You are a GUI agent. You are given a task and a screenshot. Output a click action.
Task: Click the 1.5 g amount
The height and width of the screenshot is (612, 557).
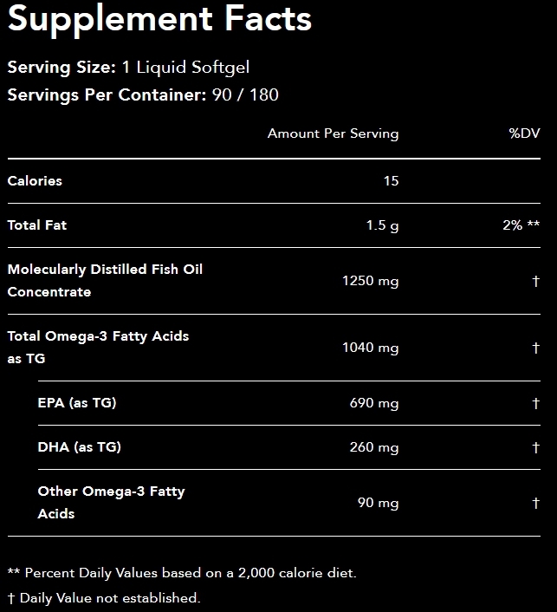[x=382, y=225]
